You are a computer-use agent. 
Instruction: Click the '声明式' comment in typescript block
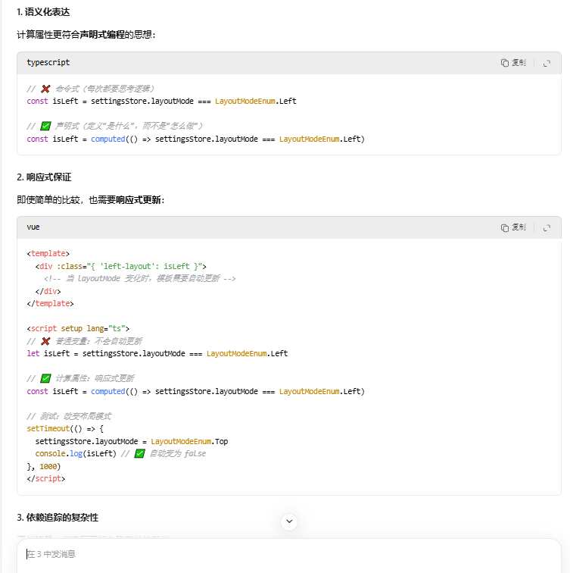pos(115,126)
